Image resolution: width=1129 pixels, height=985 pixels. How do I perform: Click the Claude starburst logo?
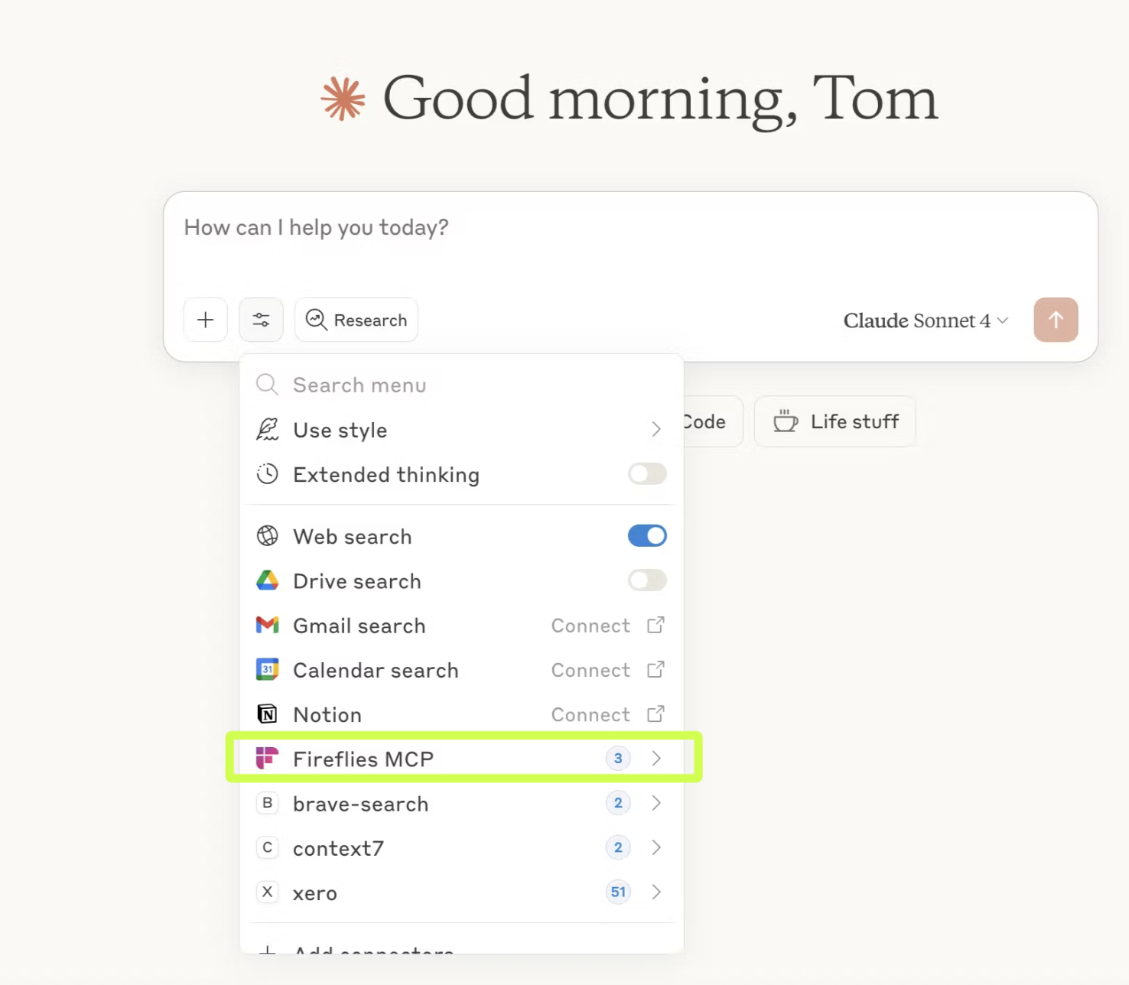[x=343, y=99]
